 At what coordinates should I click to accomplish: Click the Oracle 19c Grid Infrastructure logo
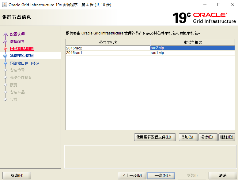204,18
